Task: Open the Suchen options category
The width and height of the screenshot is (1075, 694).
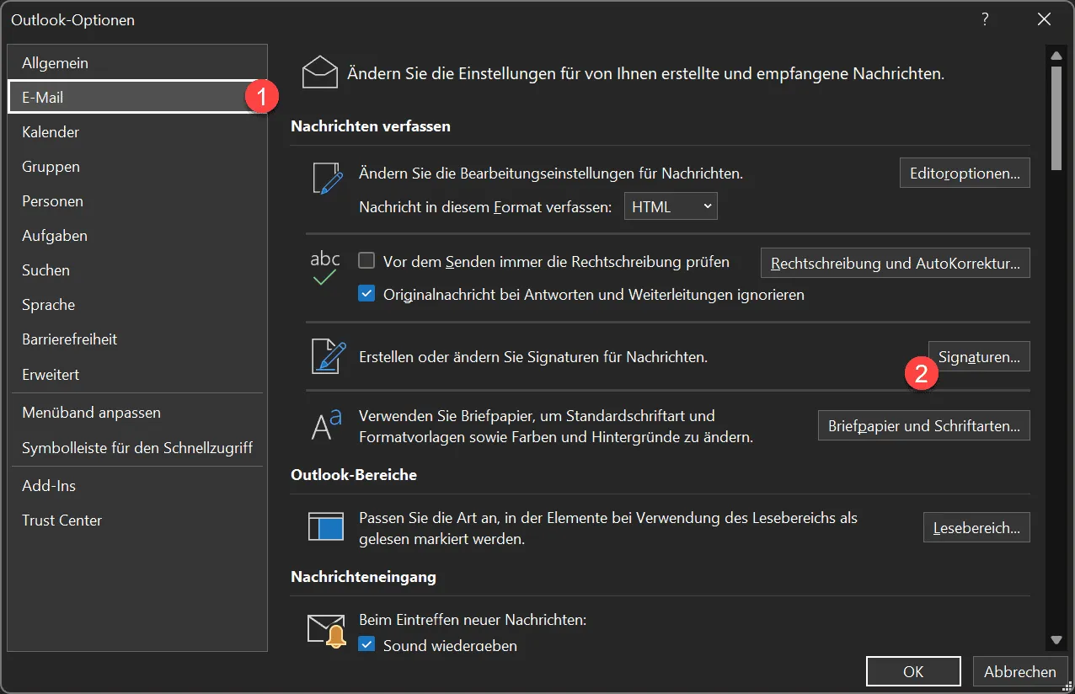Action: tap(137, 270)
